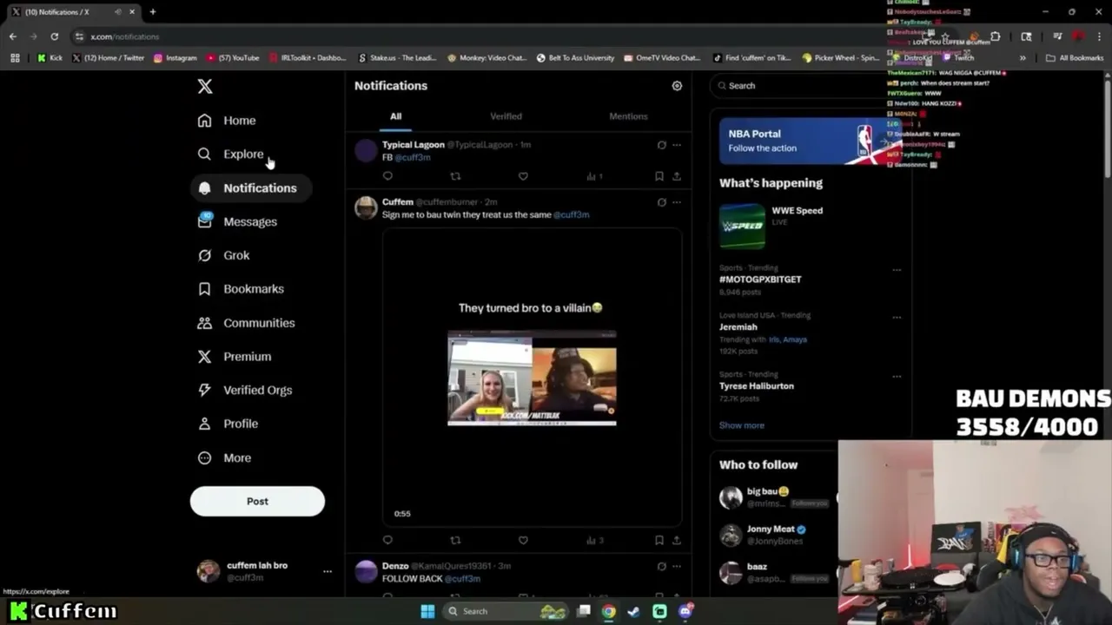
Task: Reply to the Typical Lagoon post
Action: pos(387,176)
